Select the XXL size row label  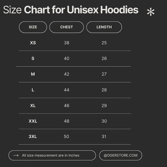[x=33, y=121]
